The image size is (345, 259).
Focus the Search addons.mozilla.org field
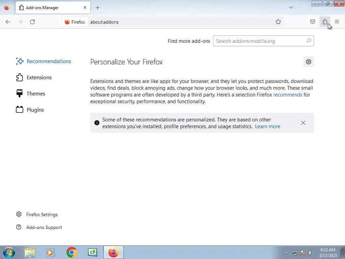click(x=263, y=41)
